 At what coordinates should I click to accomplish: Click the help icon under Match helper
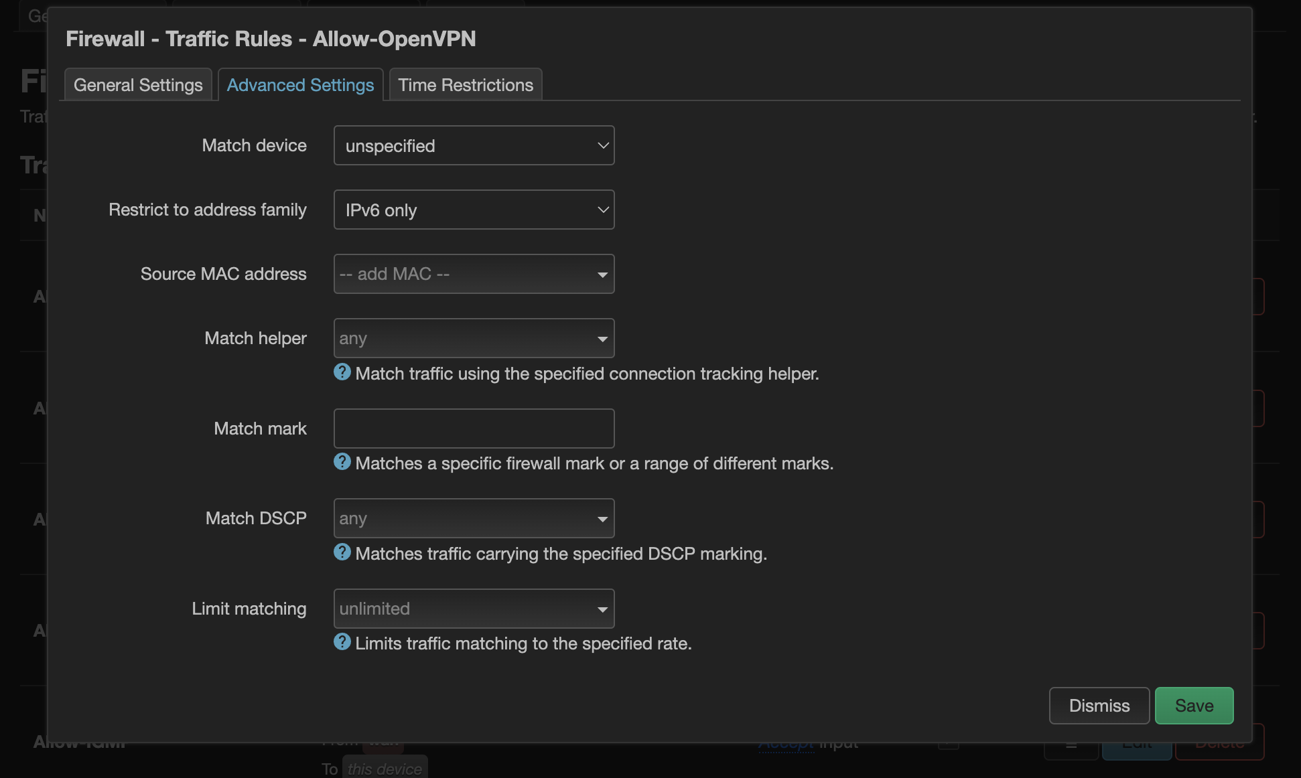pos(342,372)
